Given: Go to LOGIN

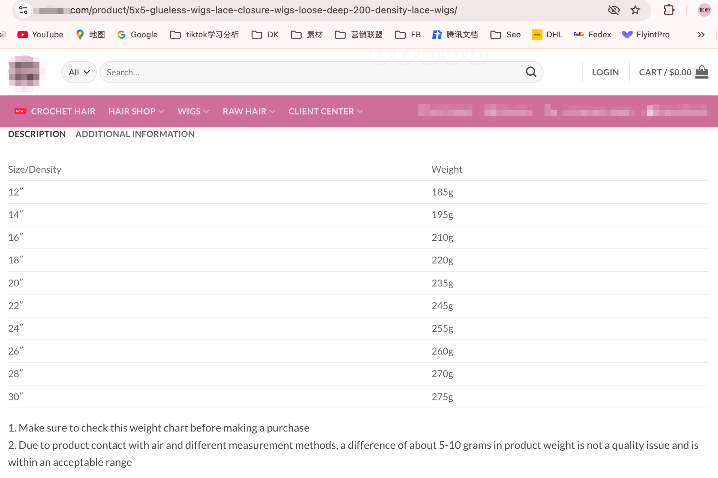Looking at the screenshot, I should pyautogui.click(x=605, y=72).
